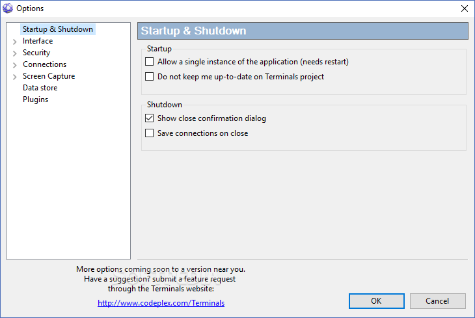The width and height of the screenshot is (475, 318).
Task: Open the Interface options category
Action: point(38,41)
